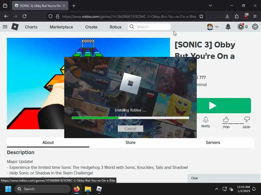The width and height of the screenshot is (261, 195).
Task: Click the network tray icon
Action: [225, 189]
